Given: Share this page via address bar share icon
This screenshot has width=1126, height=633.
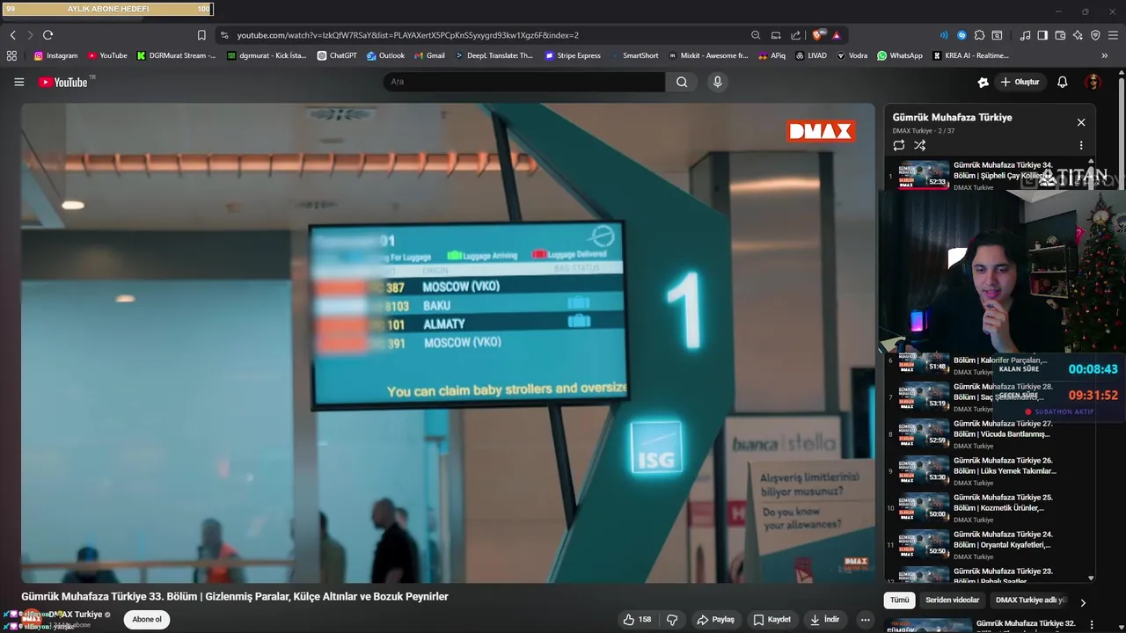Looking at the screenshot, I should tap(796, 35).
